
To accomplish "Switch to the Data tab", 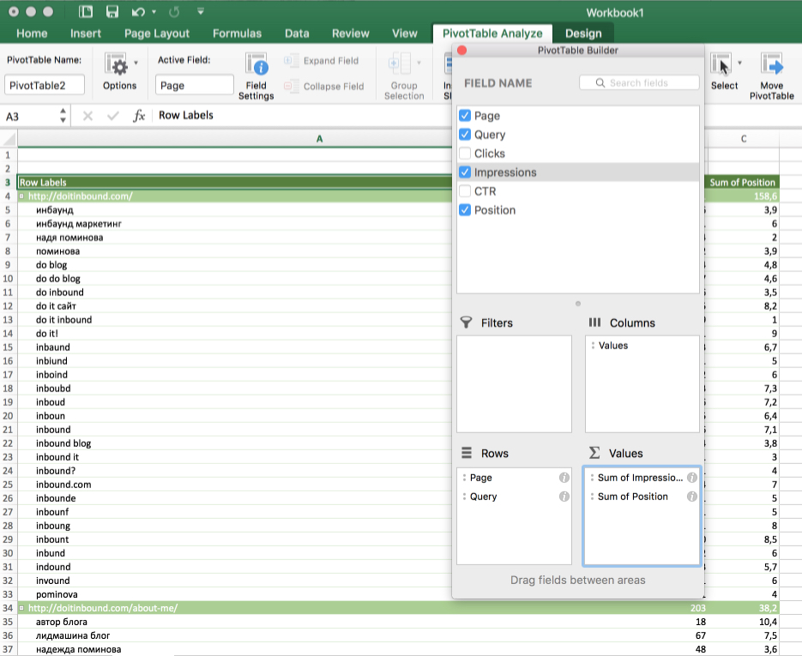I will [x=297, y=33].
